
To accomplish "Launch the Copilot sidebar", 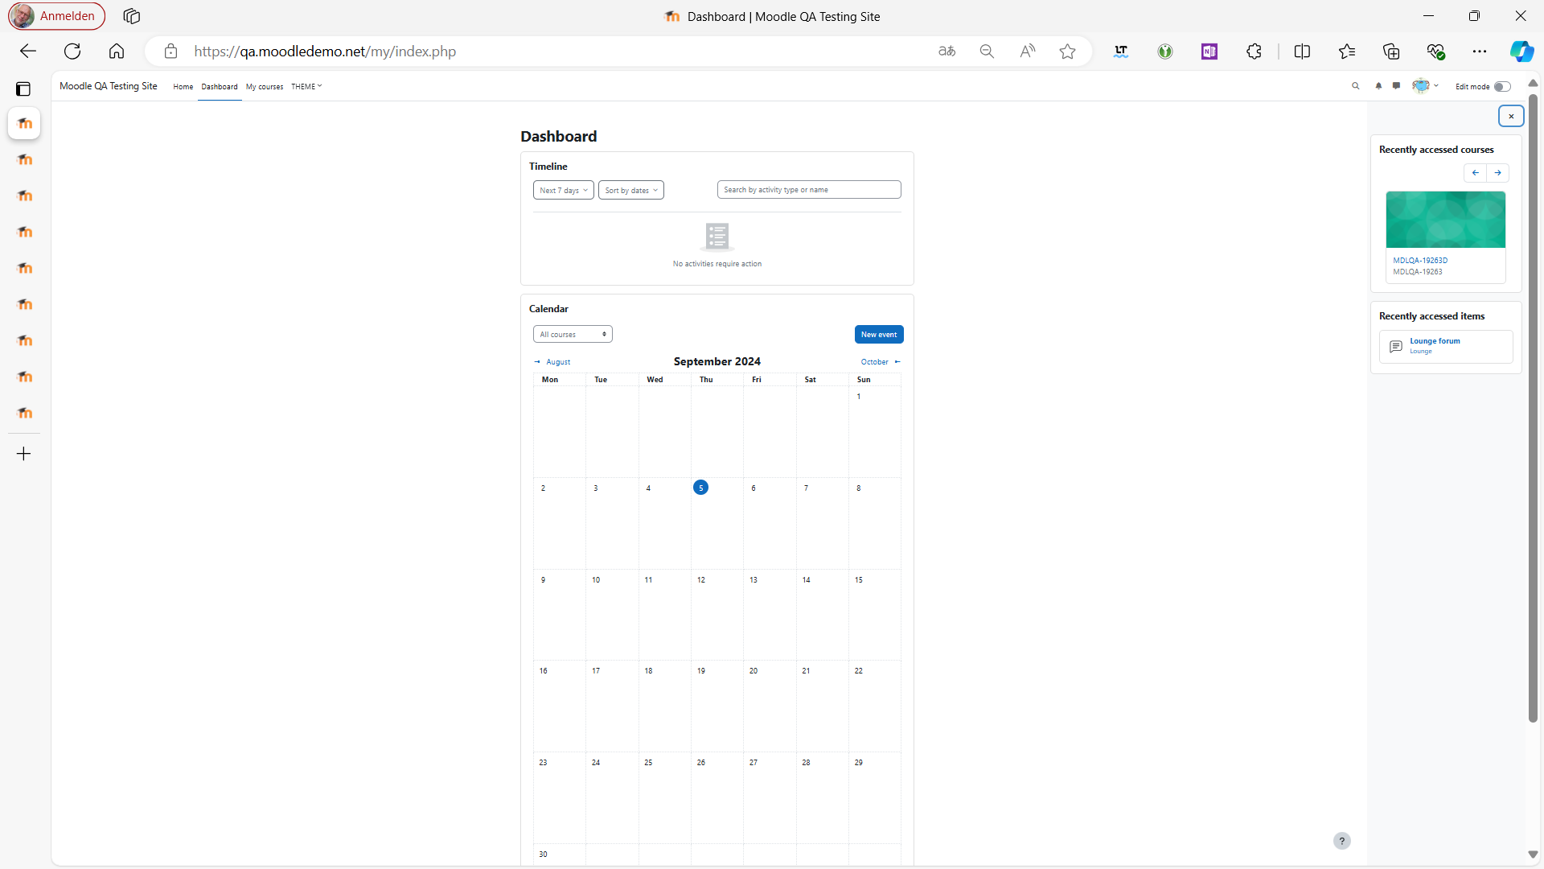I will click(x=1521, y=51).
